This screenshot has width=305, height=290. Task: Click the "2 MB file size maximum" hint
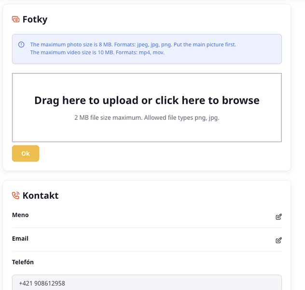[x=147, y=117]
